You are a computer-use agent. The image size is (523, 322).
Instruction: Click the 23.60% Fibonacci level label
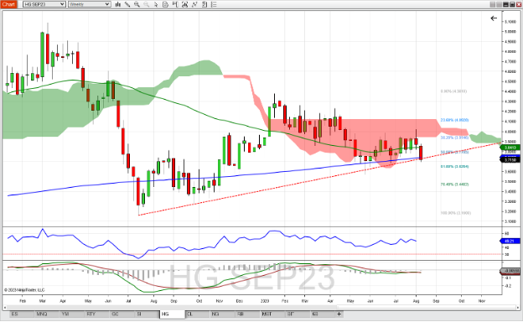coord(454,120)
